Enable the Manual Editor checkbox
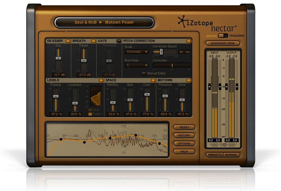Image resolution: width=281 pixels, height=191 pixels. point(144,73)
